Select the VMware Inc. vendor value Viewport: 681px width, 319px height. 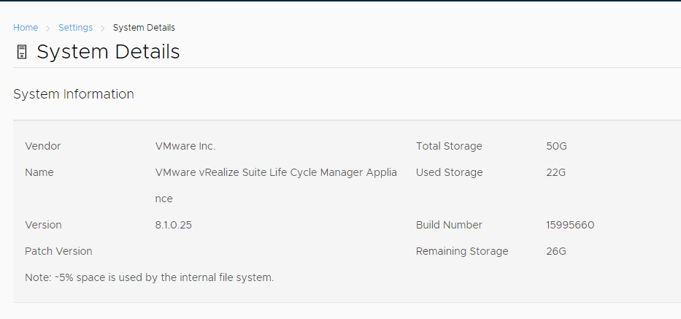[185, 147]
